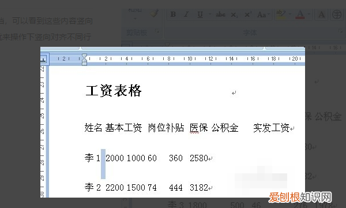
Task: Open the 剪贴板 clipboard dialog launcher
Action: (157, 31)
